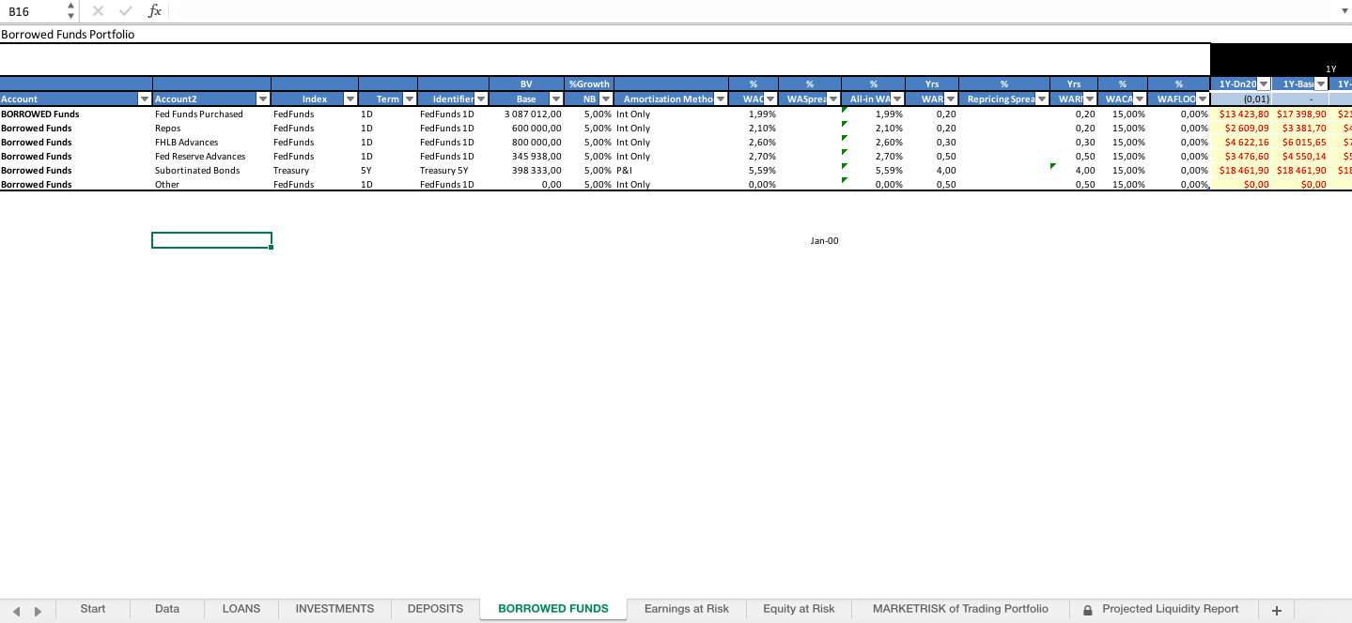1352x623 pixels.
Task: Open the NB growth column filter dropdown
Action: point(606,99)
